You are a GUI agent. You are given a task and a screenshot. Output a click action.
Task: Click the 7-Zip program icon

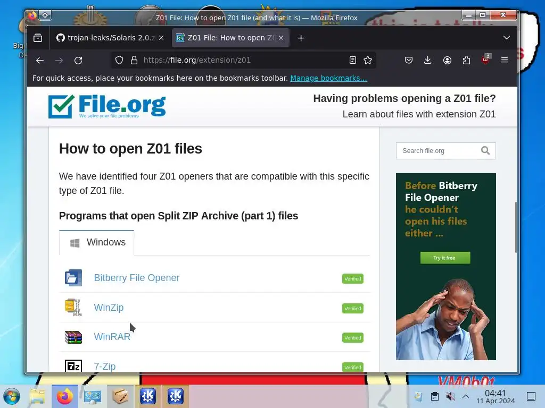point(73,366)
